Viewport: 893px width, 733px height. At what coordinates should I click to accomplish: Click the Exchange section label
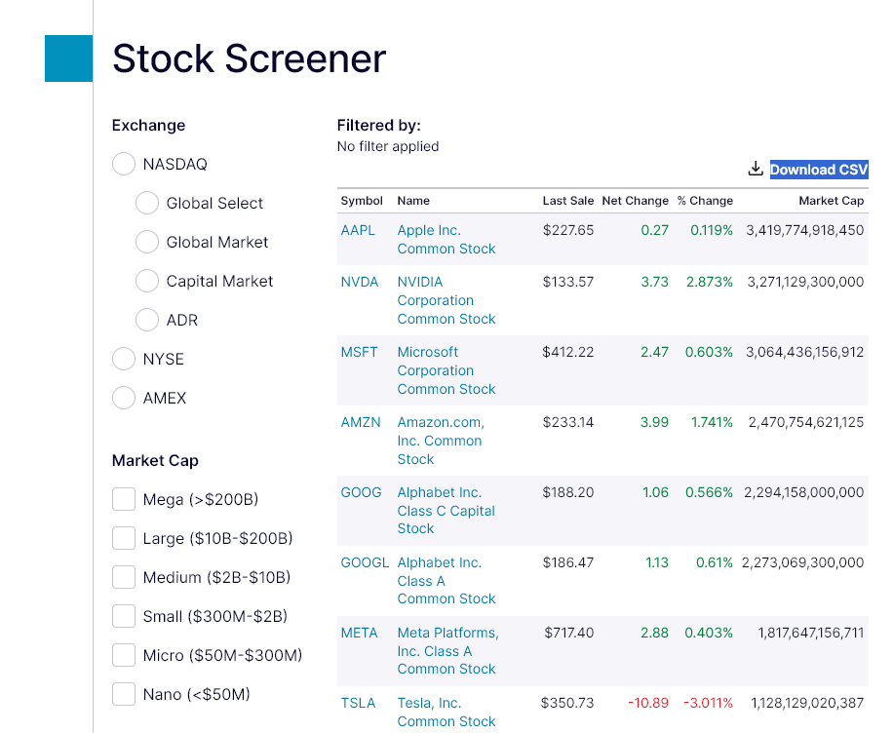(x=148, y=126)
